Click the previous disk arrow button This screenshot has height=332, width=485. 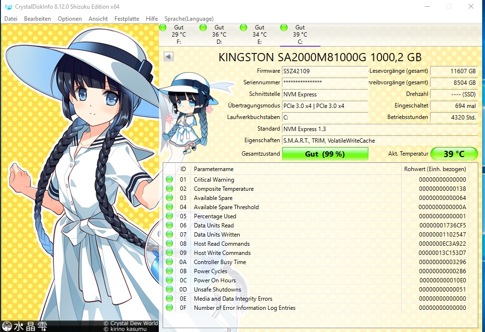pyautogui.click(x=168, y=57)
